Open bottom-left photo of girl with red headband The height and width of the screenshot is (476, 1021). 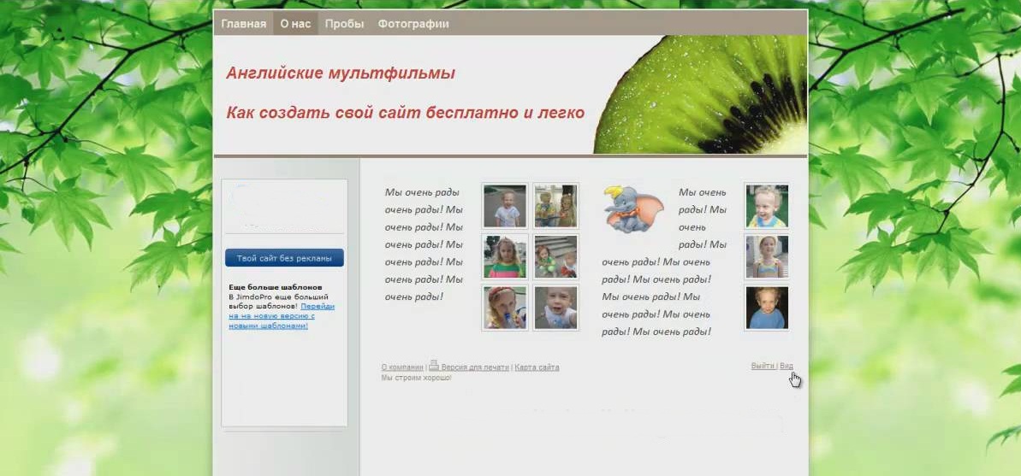tap(504, 308)
